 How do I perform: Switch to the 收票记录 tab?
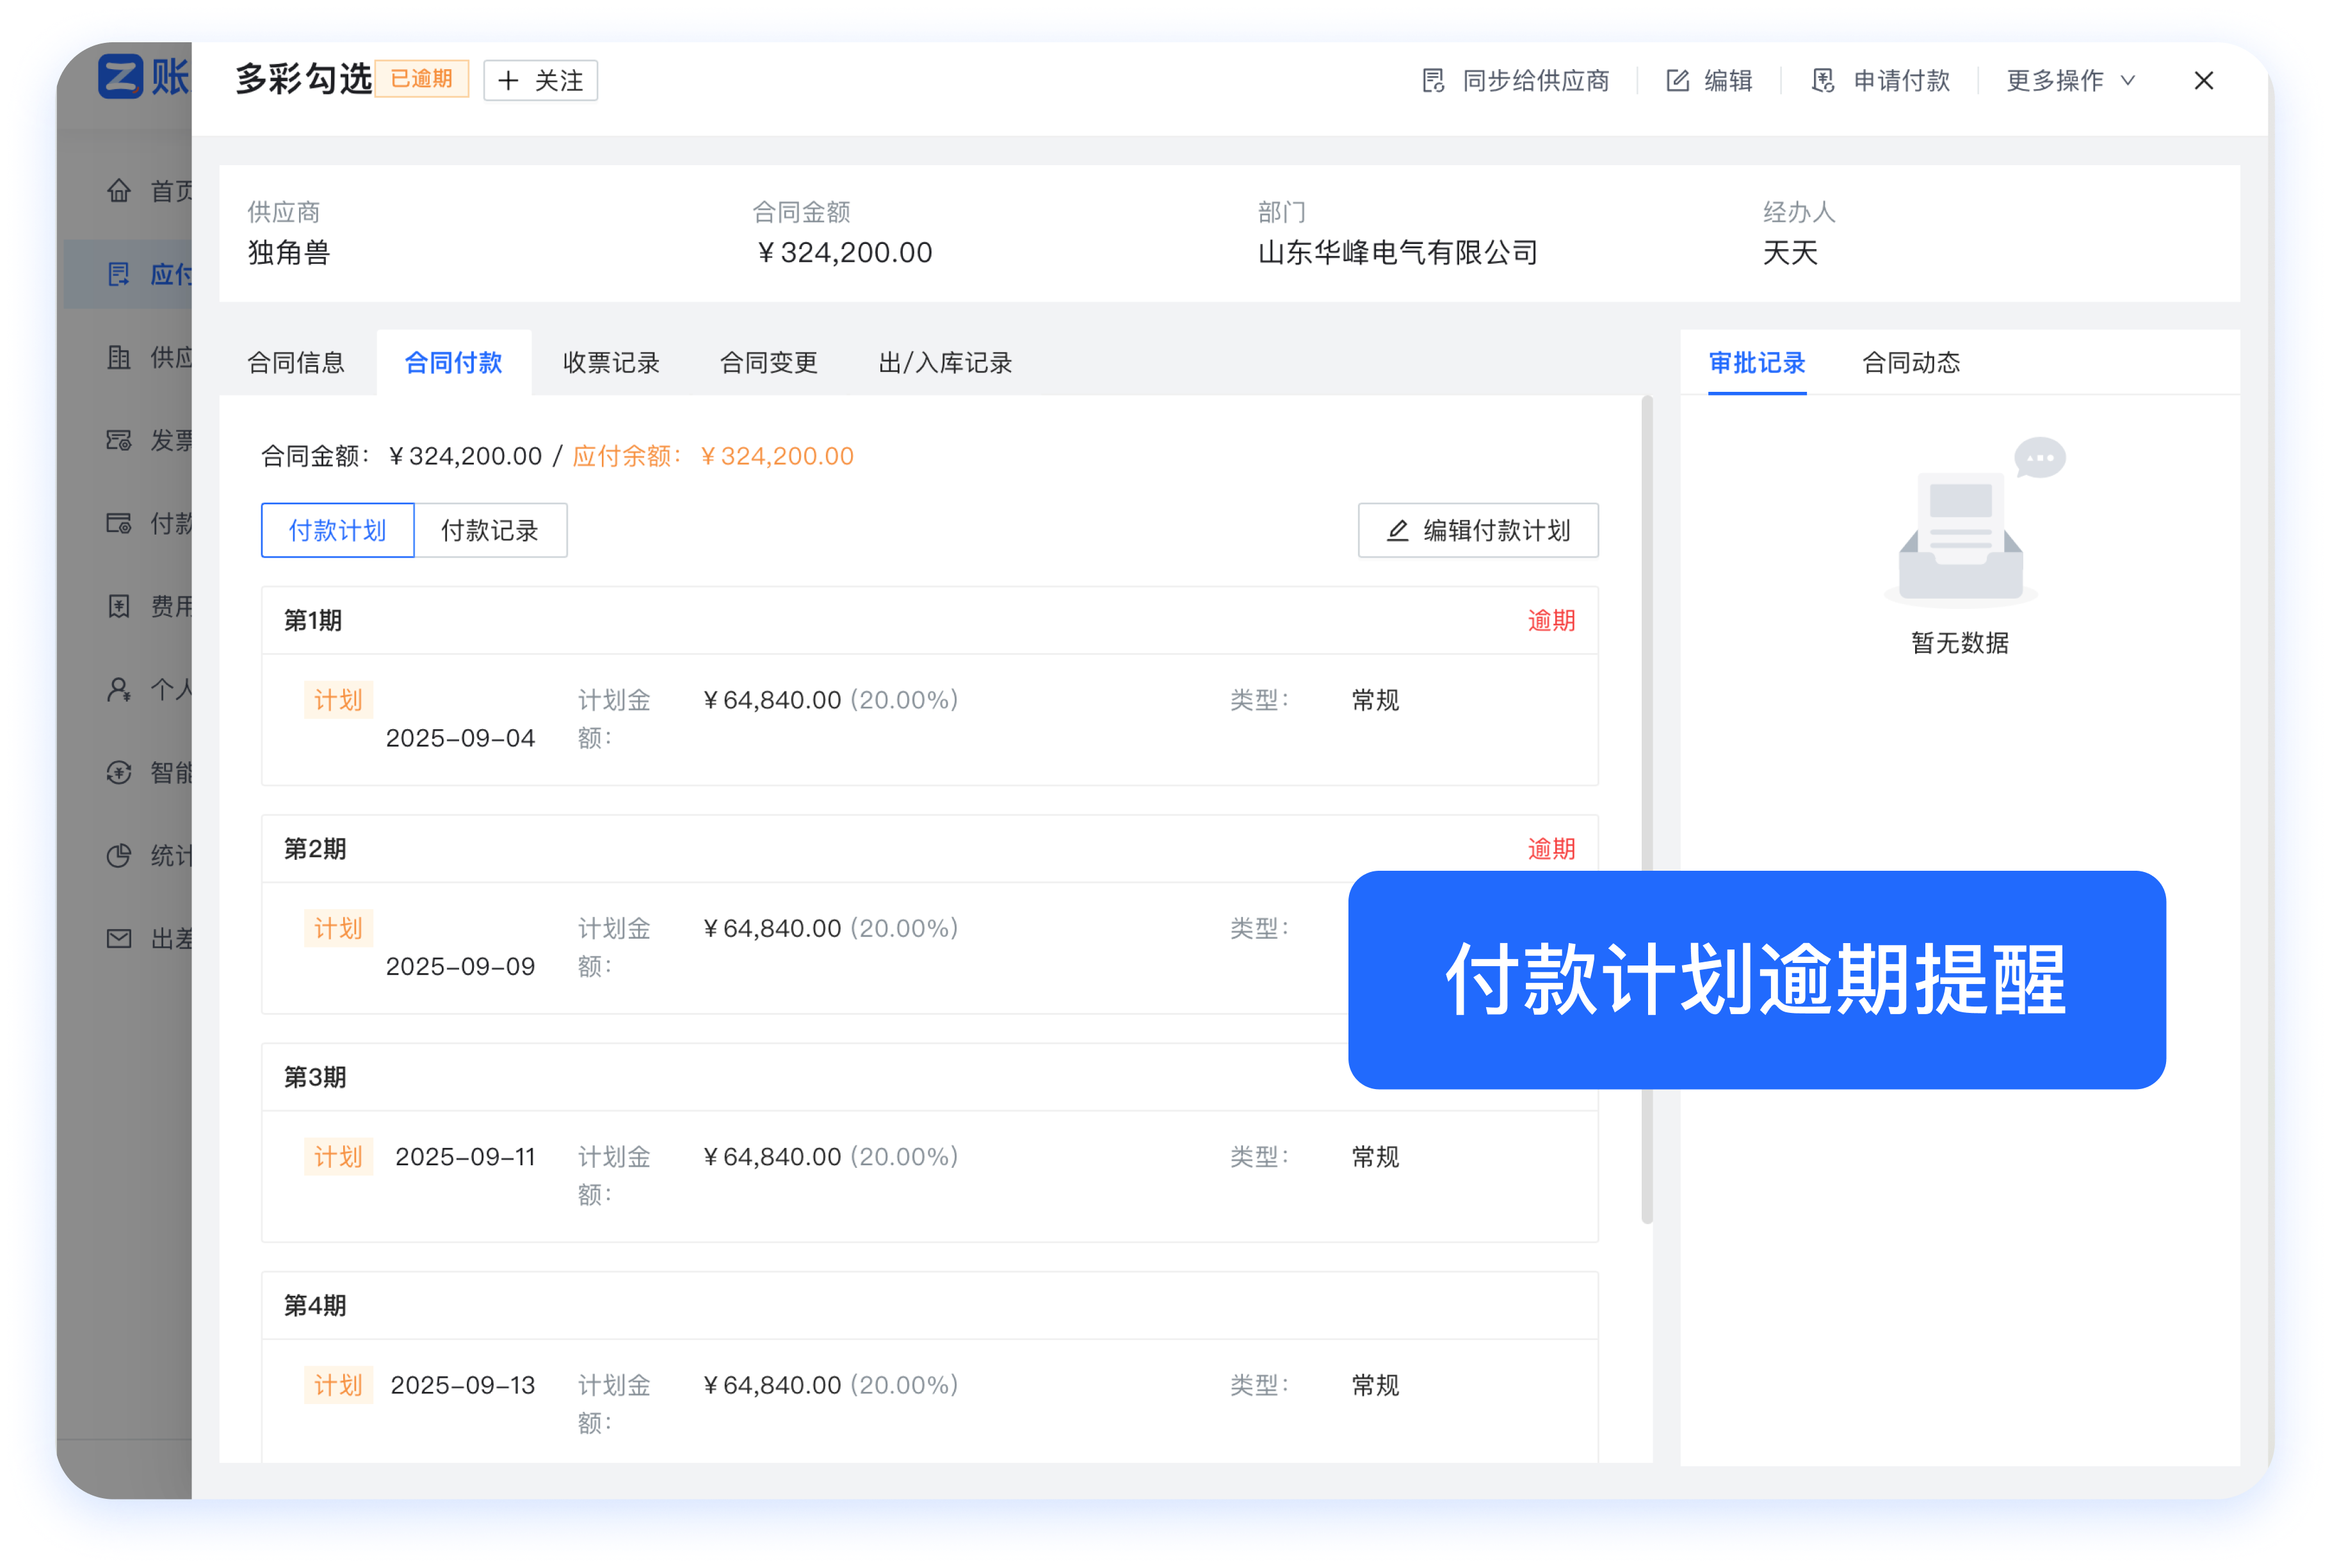click(611, 363)
